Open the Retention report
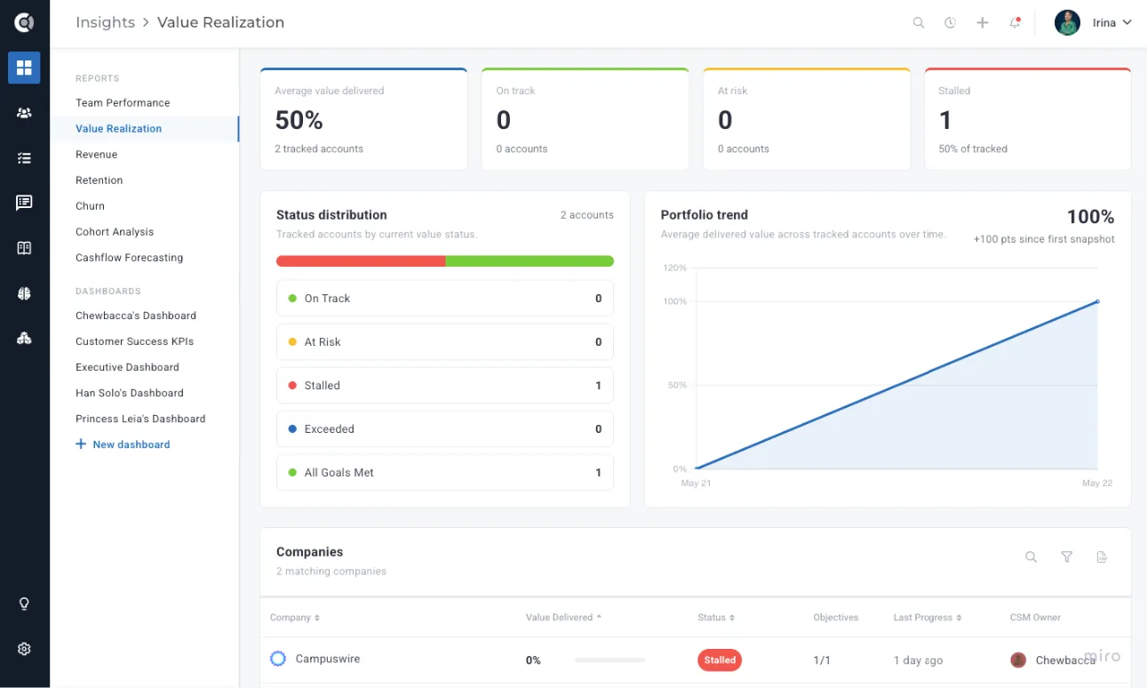The height and width of the screenshot is (688, 1147). click(100, 180)
